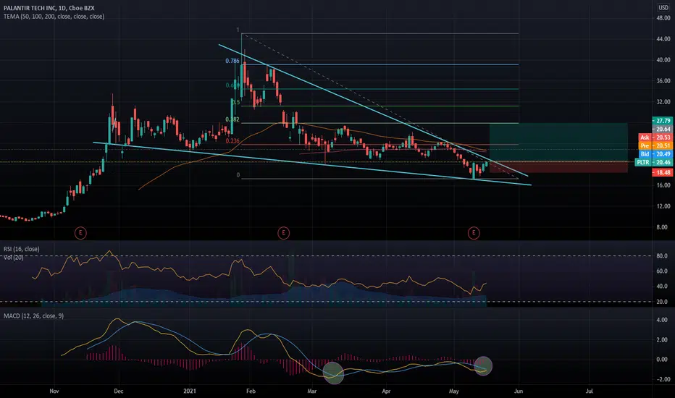The height and width of the screenshot is (398, 675).
Task: Select the red stop-loss zone of long position
Action: [558, 167]
